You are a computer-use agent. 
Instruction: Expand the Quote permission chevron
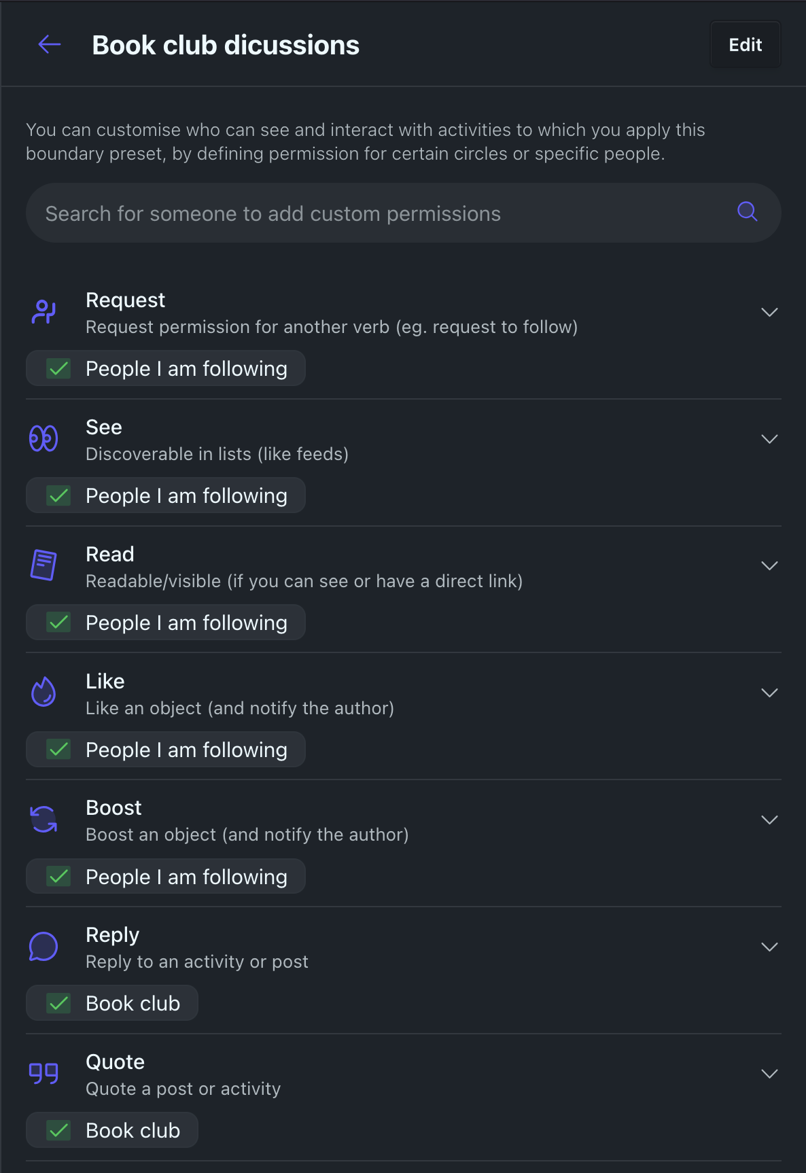pyautogui.click(x=769, y=1074)
